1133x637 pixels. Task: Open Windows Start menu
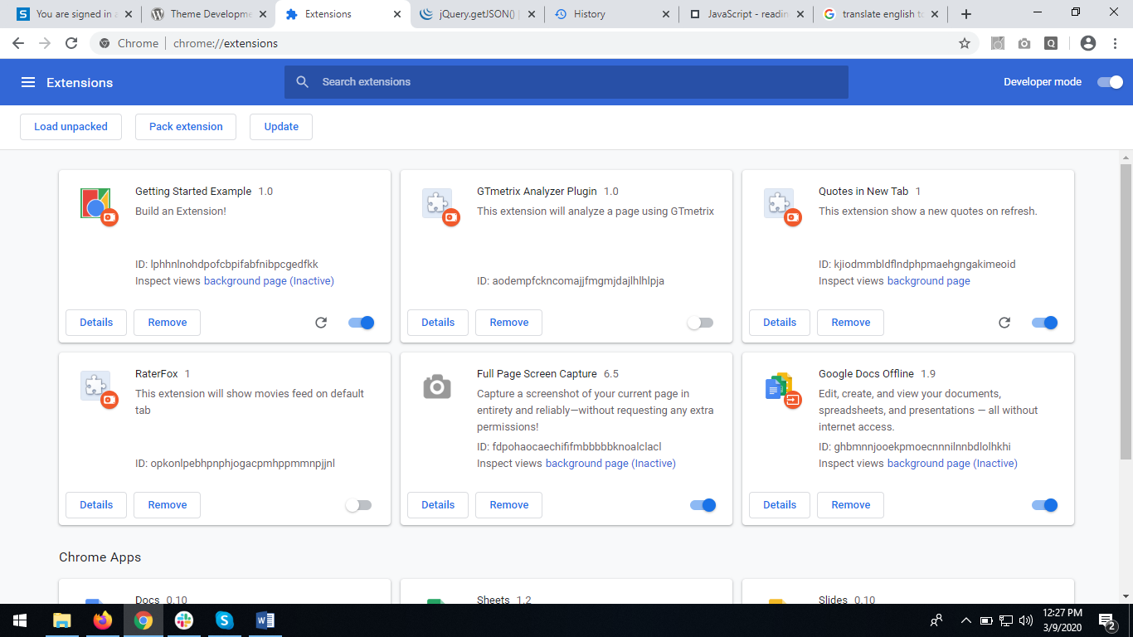[x=20, y=620]
